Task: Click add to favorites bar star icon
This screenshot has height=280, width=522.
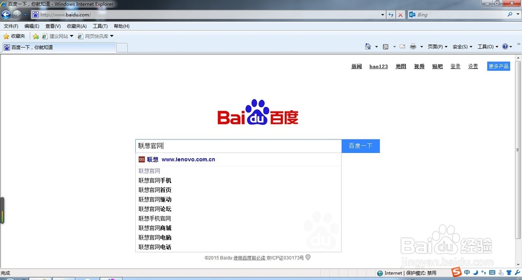Action: pyautogui.click(x=35, y=36)
